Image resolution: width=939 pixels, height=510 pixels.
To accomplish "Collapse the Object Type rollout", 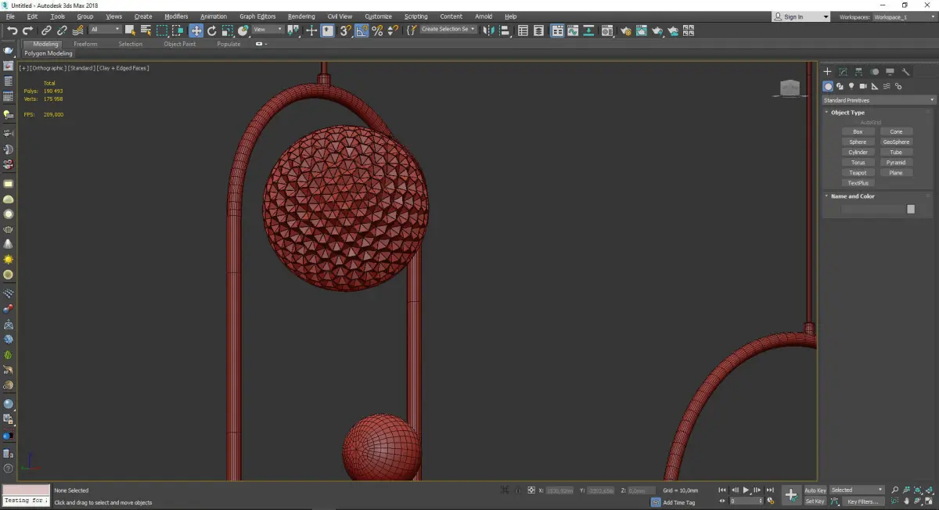I will (x=847, y=113).
